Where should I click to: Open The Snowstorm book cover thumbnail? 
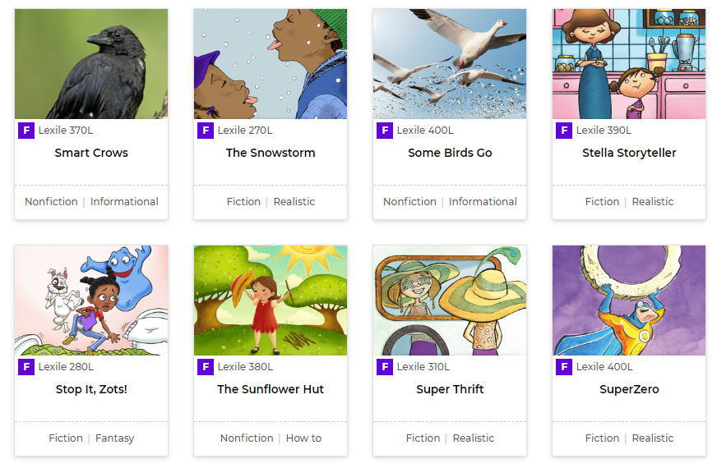(271, 64)
